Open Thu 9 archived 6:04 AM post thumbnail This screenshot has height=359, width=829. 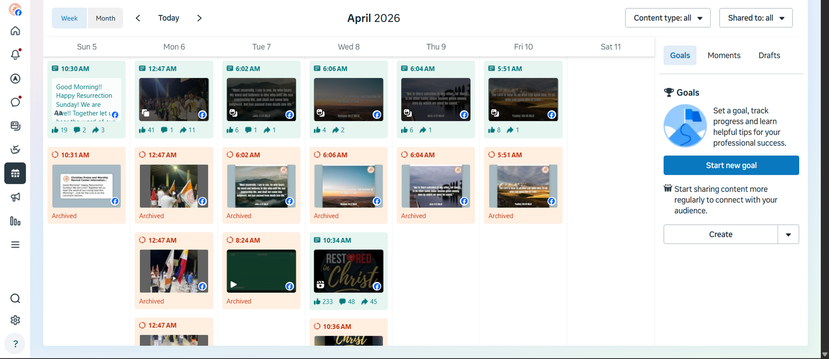point(436,186)
